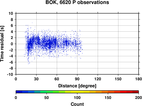Screen dimensions: 142x106
Task: Click the 120 tick label on distance axis
Action: (98, 79)
